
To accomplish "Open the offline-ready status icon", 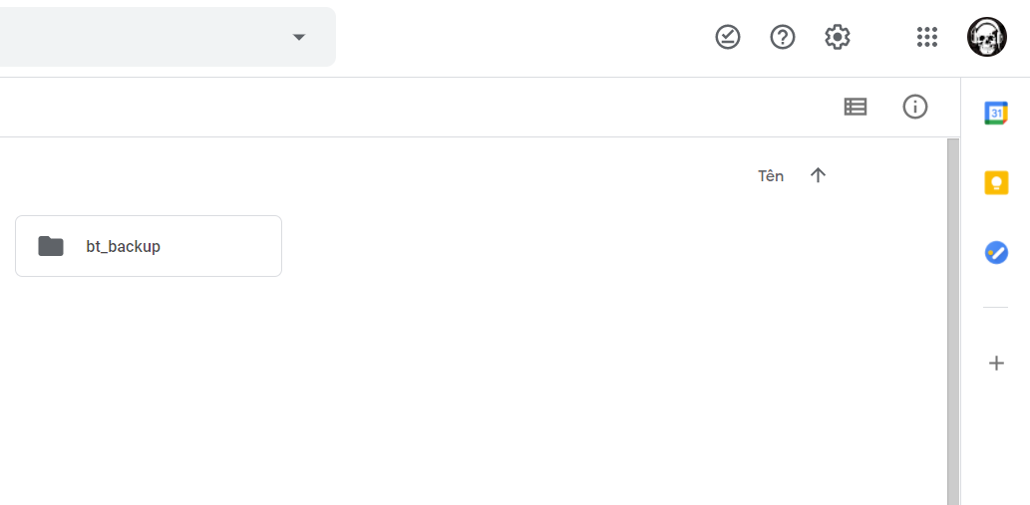I will 728,37.
